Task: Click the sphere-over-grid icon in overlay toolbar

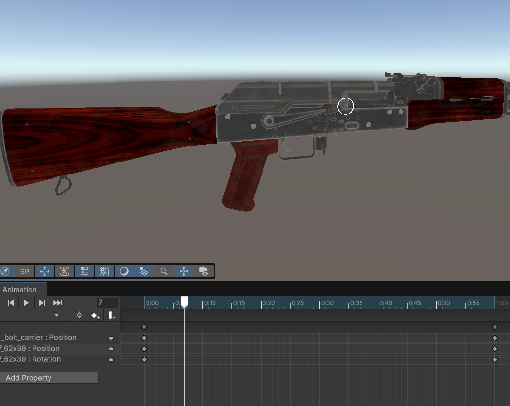Action: click(x=144, y=271)
